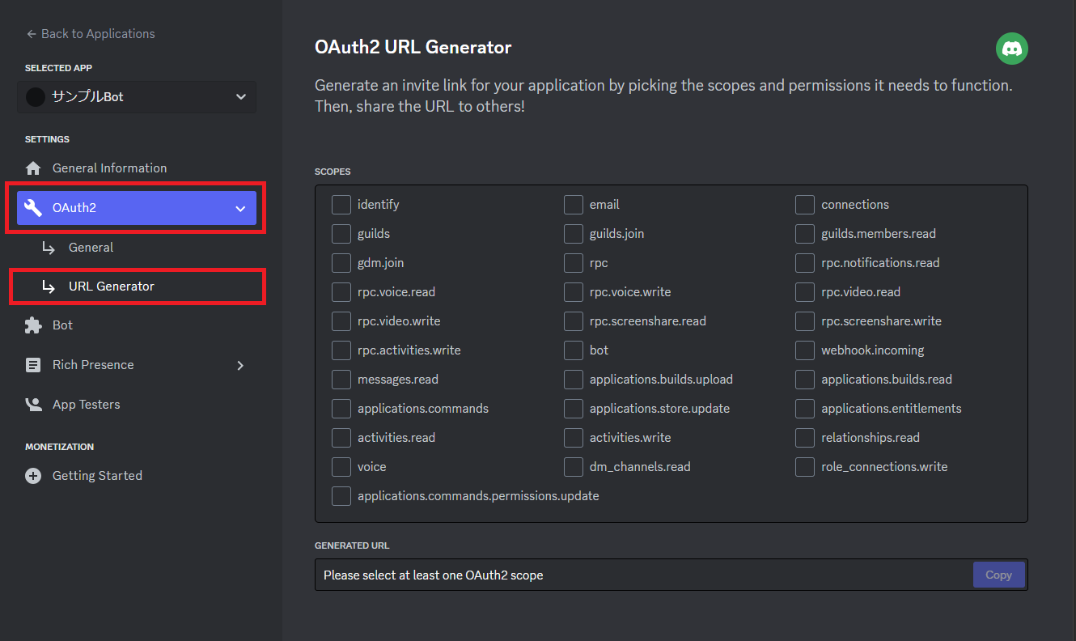Viewport: 1076px width, 641px height.
Task: Enable the guilds.members.read scope checkbox
Action: (805, 234)
